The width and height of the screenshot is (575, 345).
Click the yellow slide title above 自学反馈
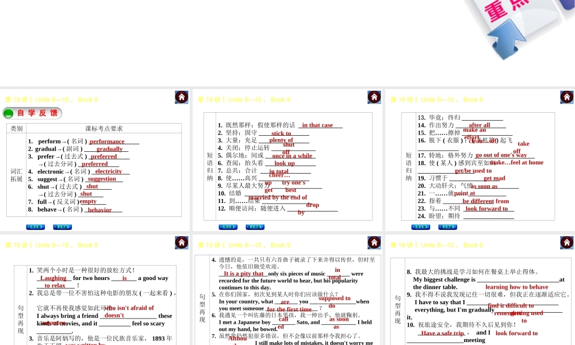[x=52, y=99]
